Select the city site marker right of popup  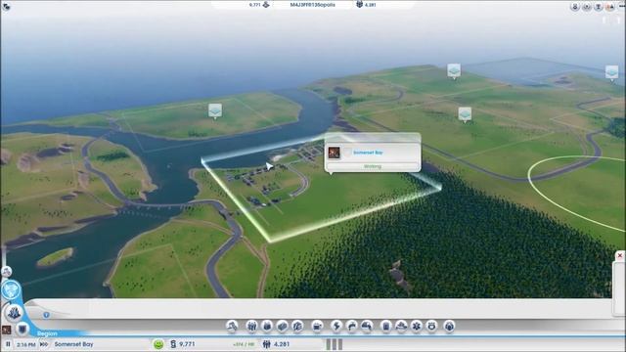click(x=465, y=115)
